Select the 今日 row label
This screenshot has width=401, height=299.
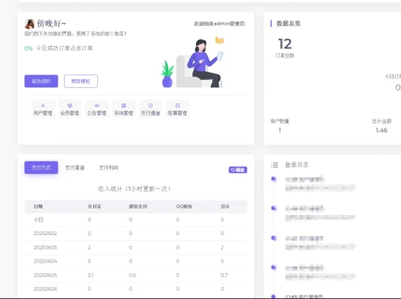tap(38, 220)
